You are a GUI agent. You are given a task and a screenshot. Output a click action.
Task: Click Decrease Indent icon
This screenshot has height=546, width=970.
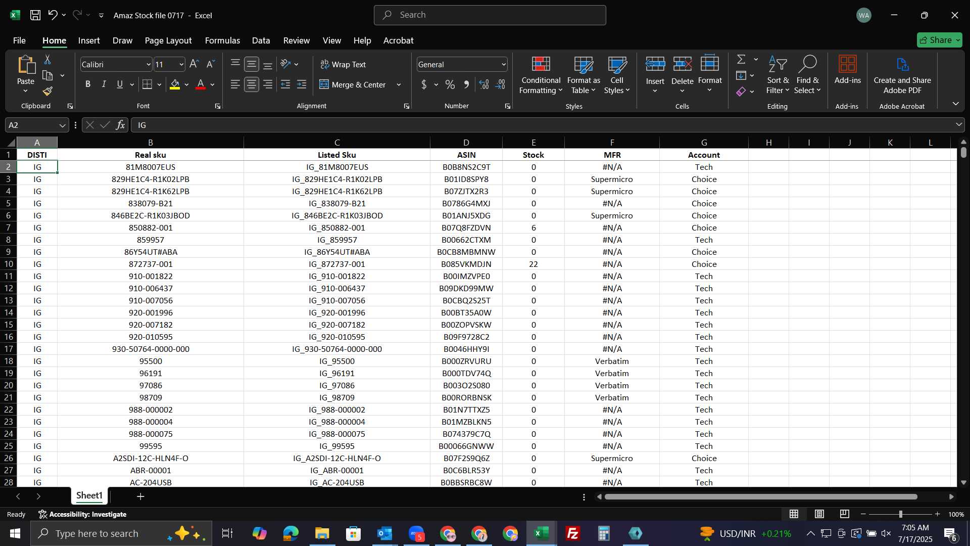tap(285, 84)
